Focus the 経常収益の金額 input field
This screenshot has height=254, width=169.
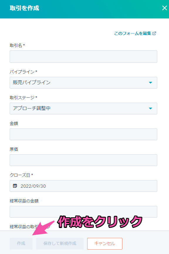click(x=83, y=212)
